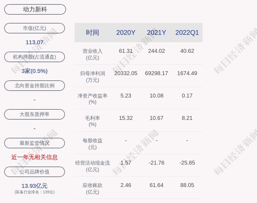Select net profit value 20332.05
The width and height of the screenshot is (257, 203).
pyautogui.click(x=126, y=73)
